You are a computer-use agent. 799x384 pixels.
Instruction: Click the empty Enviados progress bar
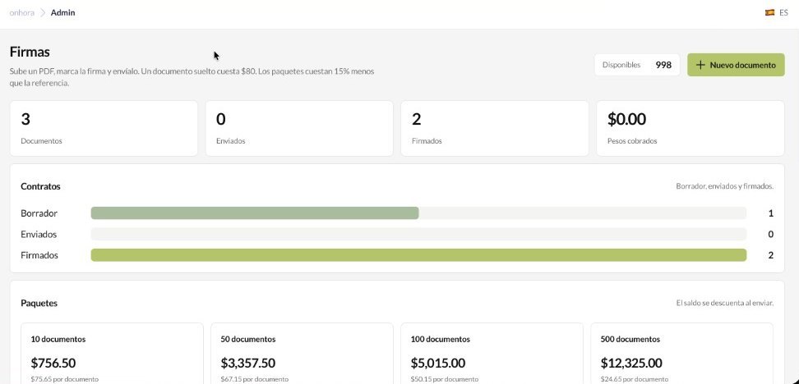pyautogui.click(x=418, y=235)
